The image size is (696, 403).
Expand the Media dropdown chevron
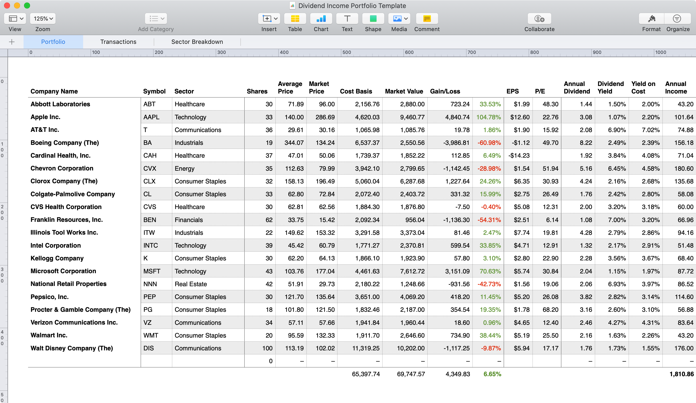pyautogui.click(x=406, y=19)
